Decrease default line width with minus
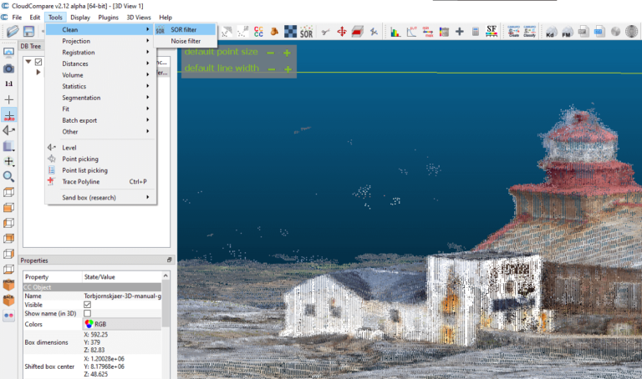The image size is (642, 379). [272, 69]
